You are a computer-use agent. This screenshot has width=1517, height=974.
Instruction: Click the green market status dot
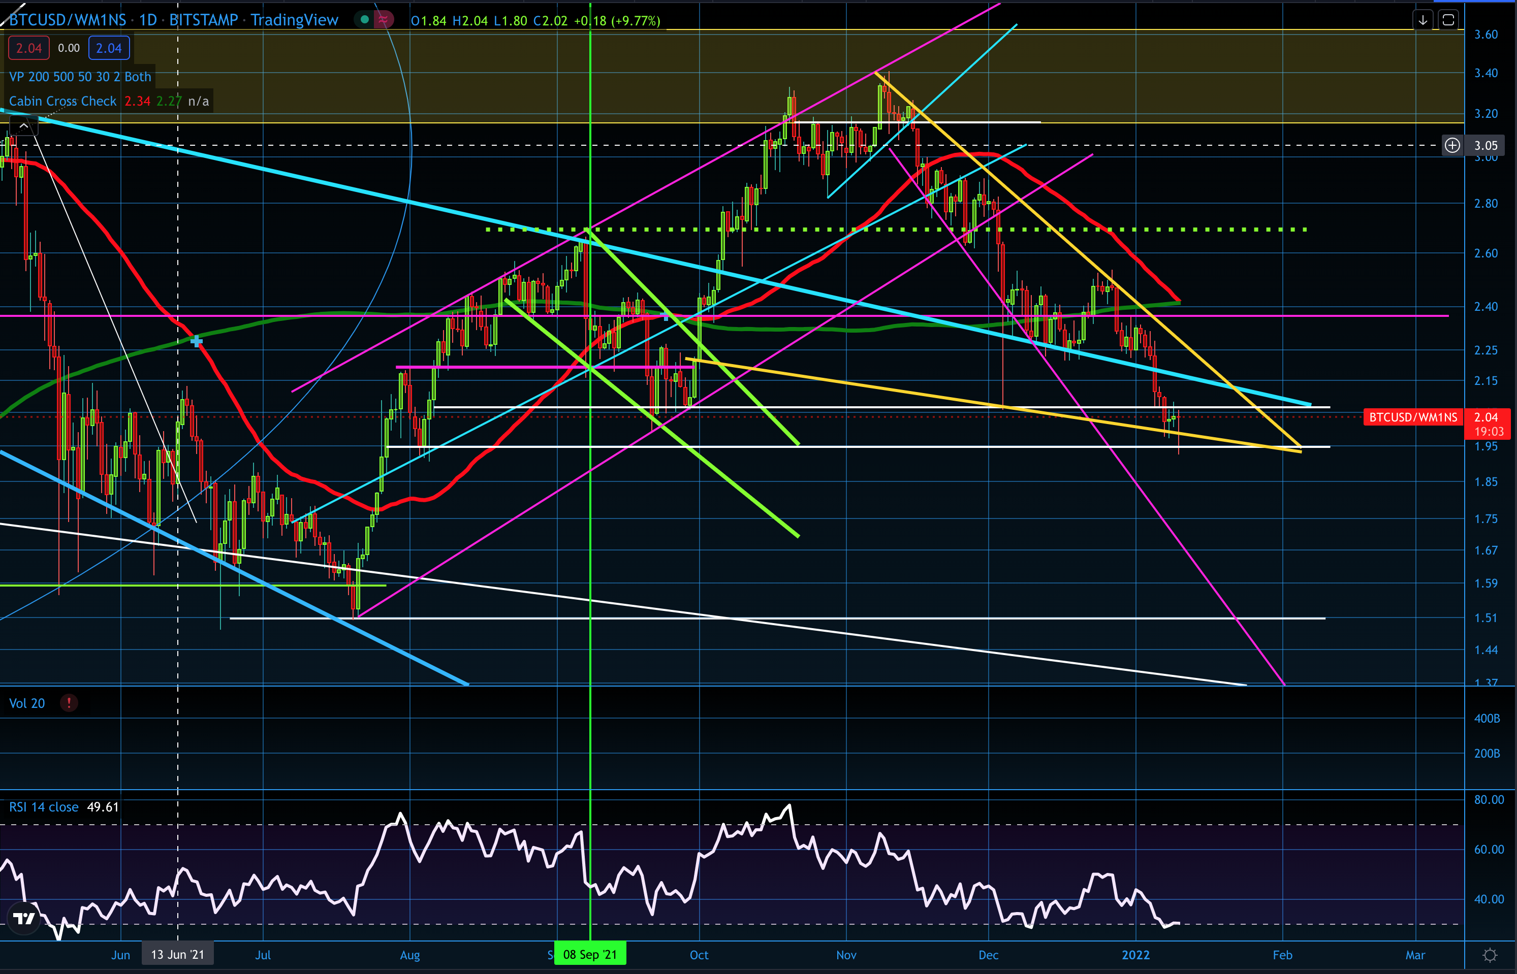coord(364,20)
